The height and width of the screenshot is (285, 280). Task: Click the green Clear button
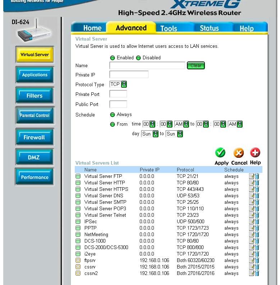[x=196, y=65]
